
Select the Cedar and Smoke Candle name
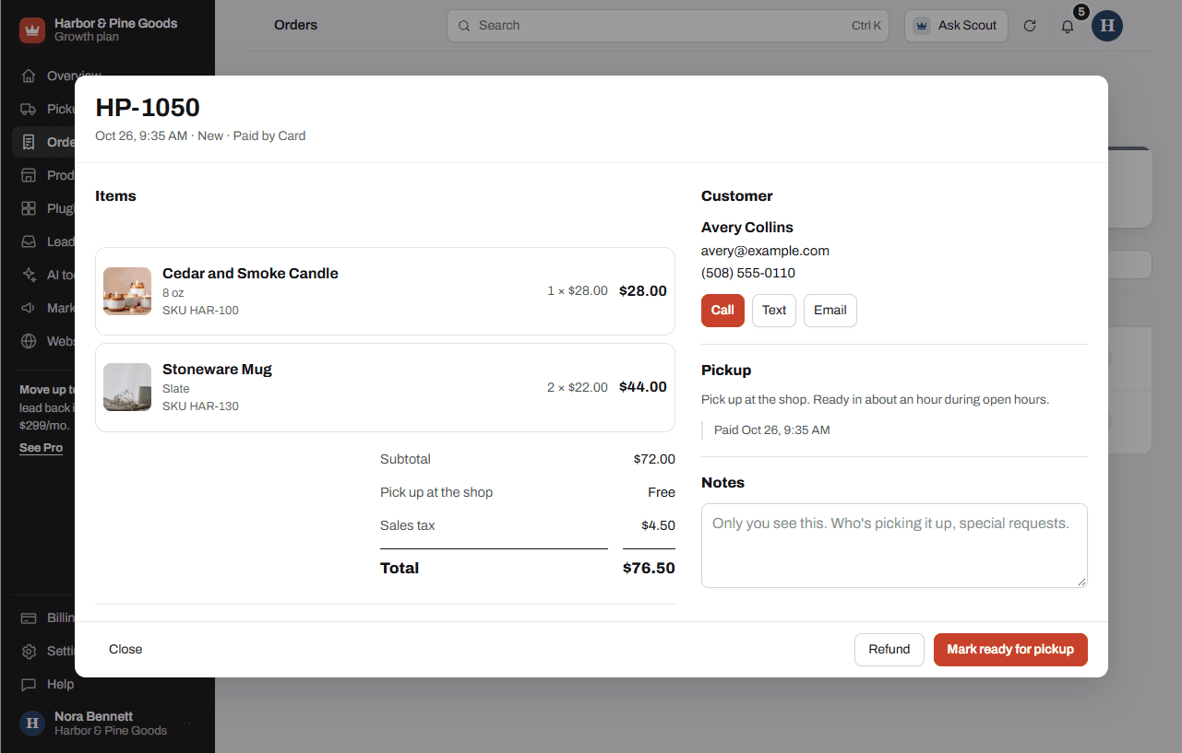250,274
